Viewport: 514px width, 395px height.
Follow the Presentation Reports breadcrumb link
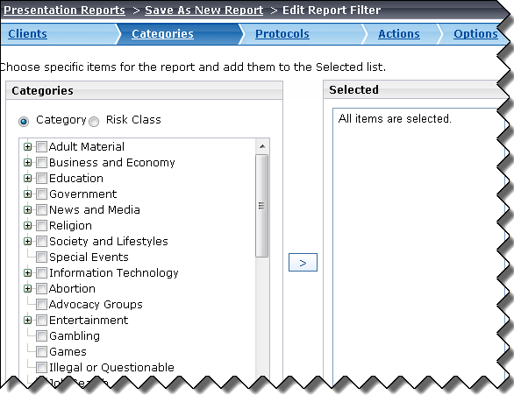65,11
